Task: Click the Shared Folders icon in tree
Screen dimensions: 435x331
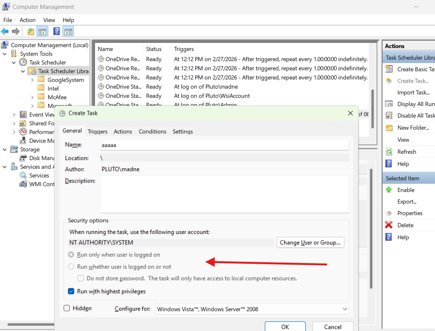Action: pos(23,123)
